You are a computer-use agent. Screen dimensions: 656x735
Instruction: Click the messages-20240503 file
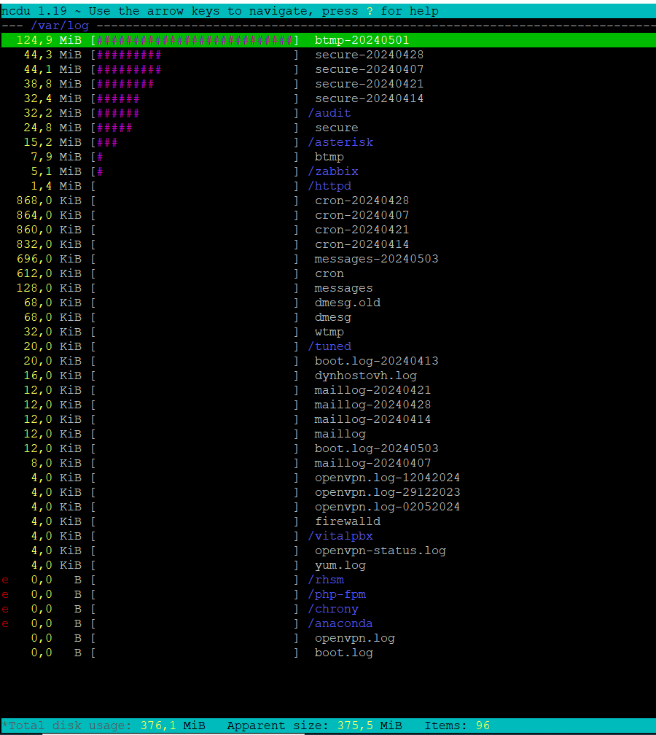coord(376,259)
